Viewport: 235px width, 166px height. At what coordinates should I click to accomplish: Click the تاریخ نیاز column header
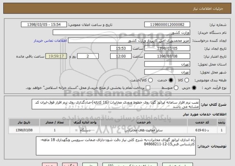(24, 122)
